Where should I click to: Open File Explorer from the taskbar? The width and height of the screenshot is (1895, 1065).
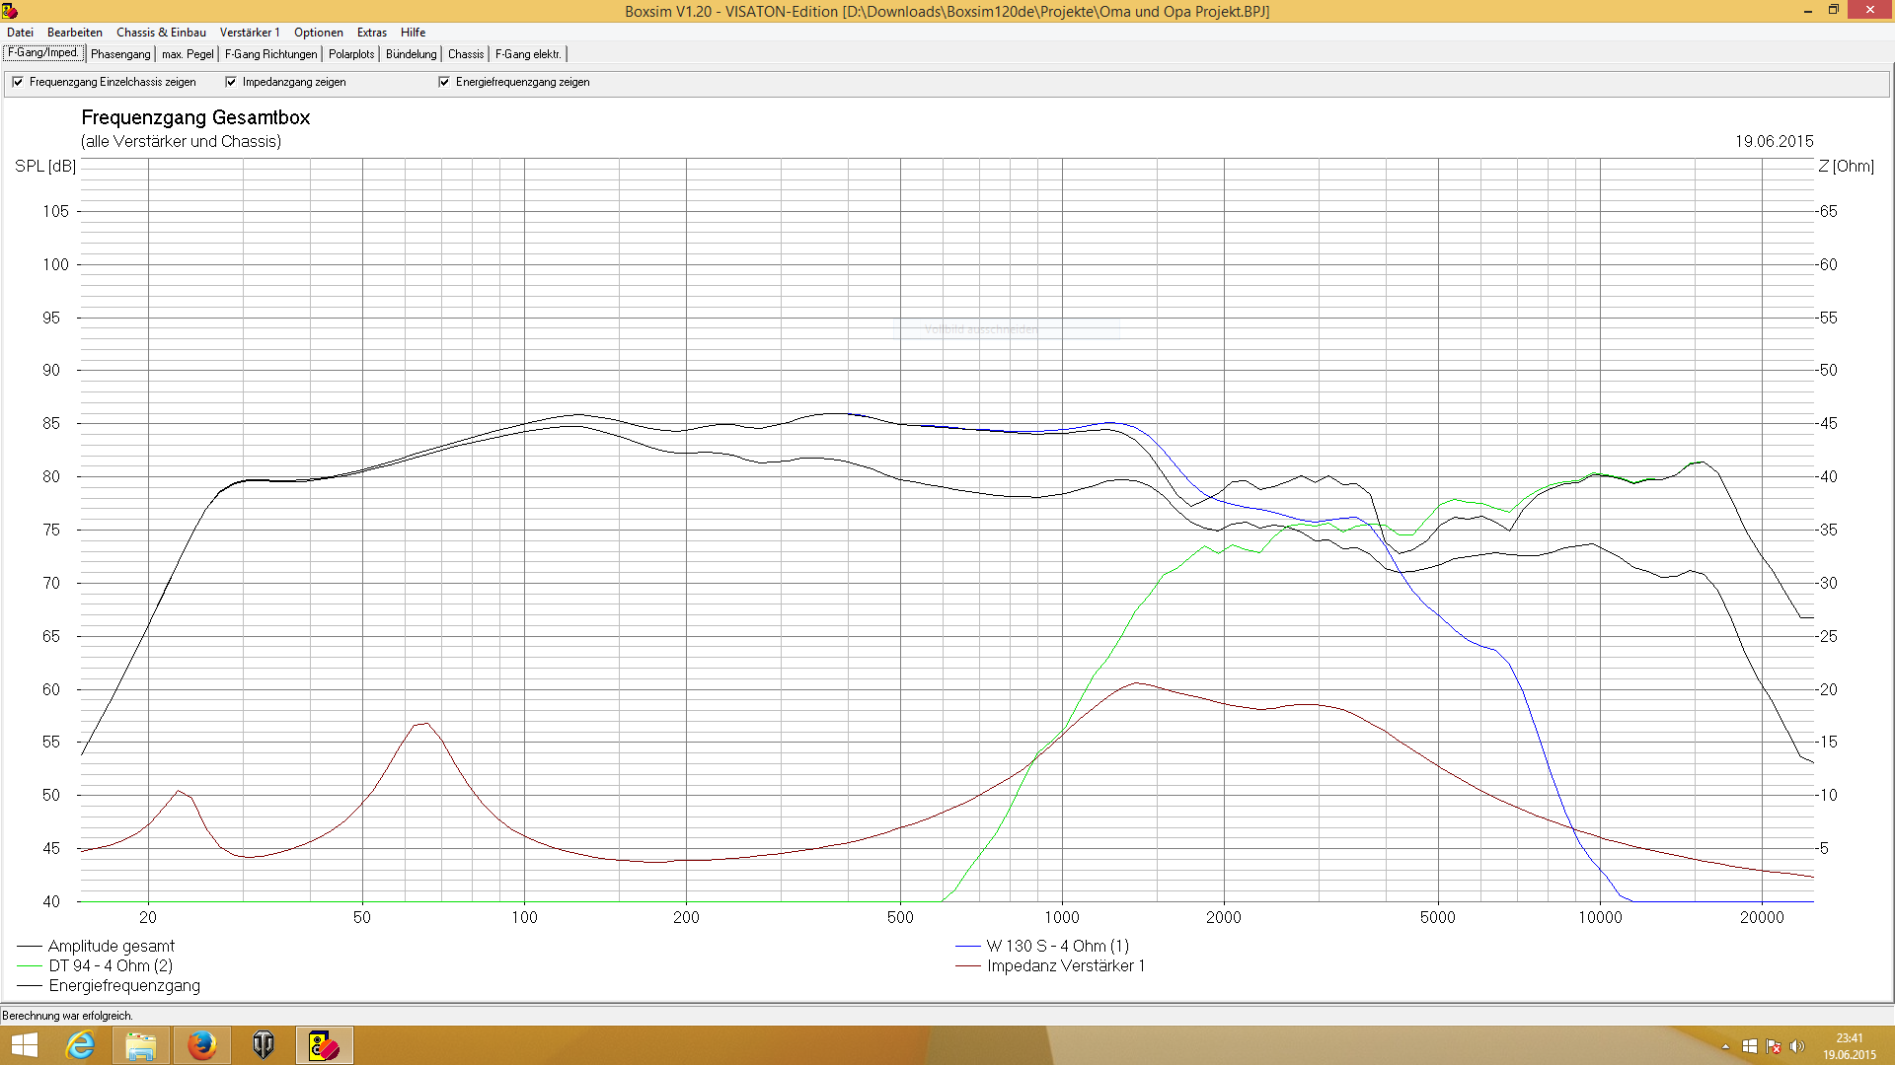(x=141, y=1045)
